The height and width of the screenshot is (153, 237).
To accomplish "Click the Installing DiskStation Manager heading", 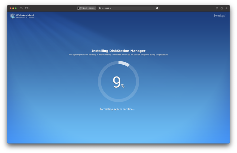I will click(x=118, y=51).
